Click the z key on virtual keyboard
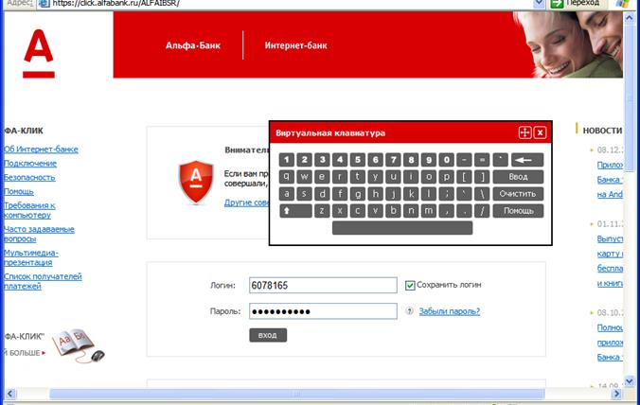This screenshot has height=405, width=640. pyautogui.click(x=323, y=211)
